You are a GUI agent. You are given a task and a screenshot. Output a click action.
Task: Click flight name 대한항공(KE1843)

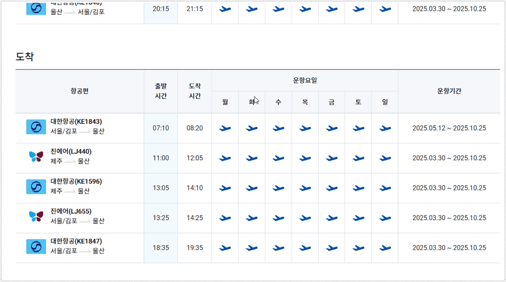pyautogui.click(x=76, y=122)
